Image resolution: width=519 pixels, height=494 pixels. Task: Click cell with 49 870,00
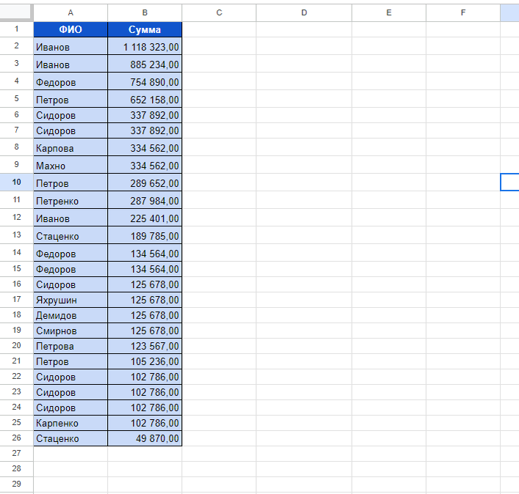click(x=145, y=438)
